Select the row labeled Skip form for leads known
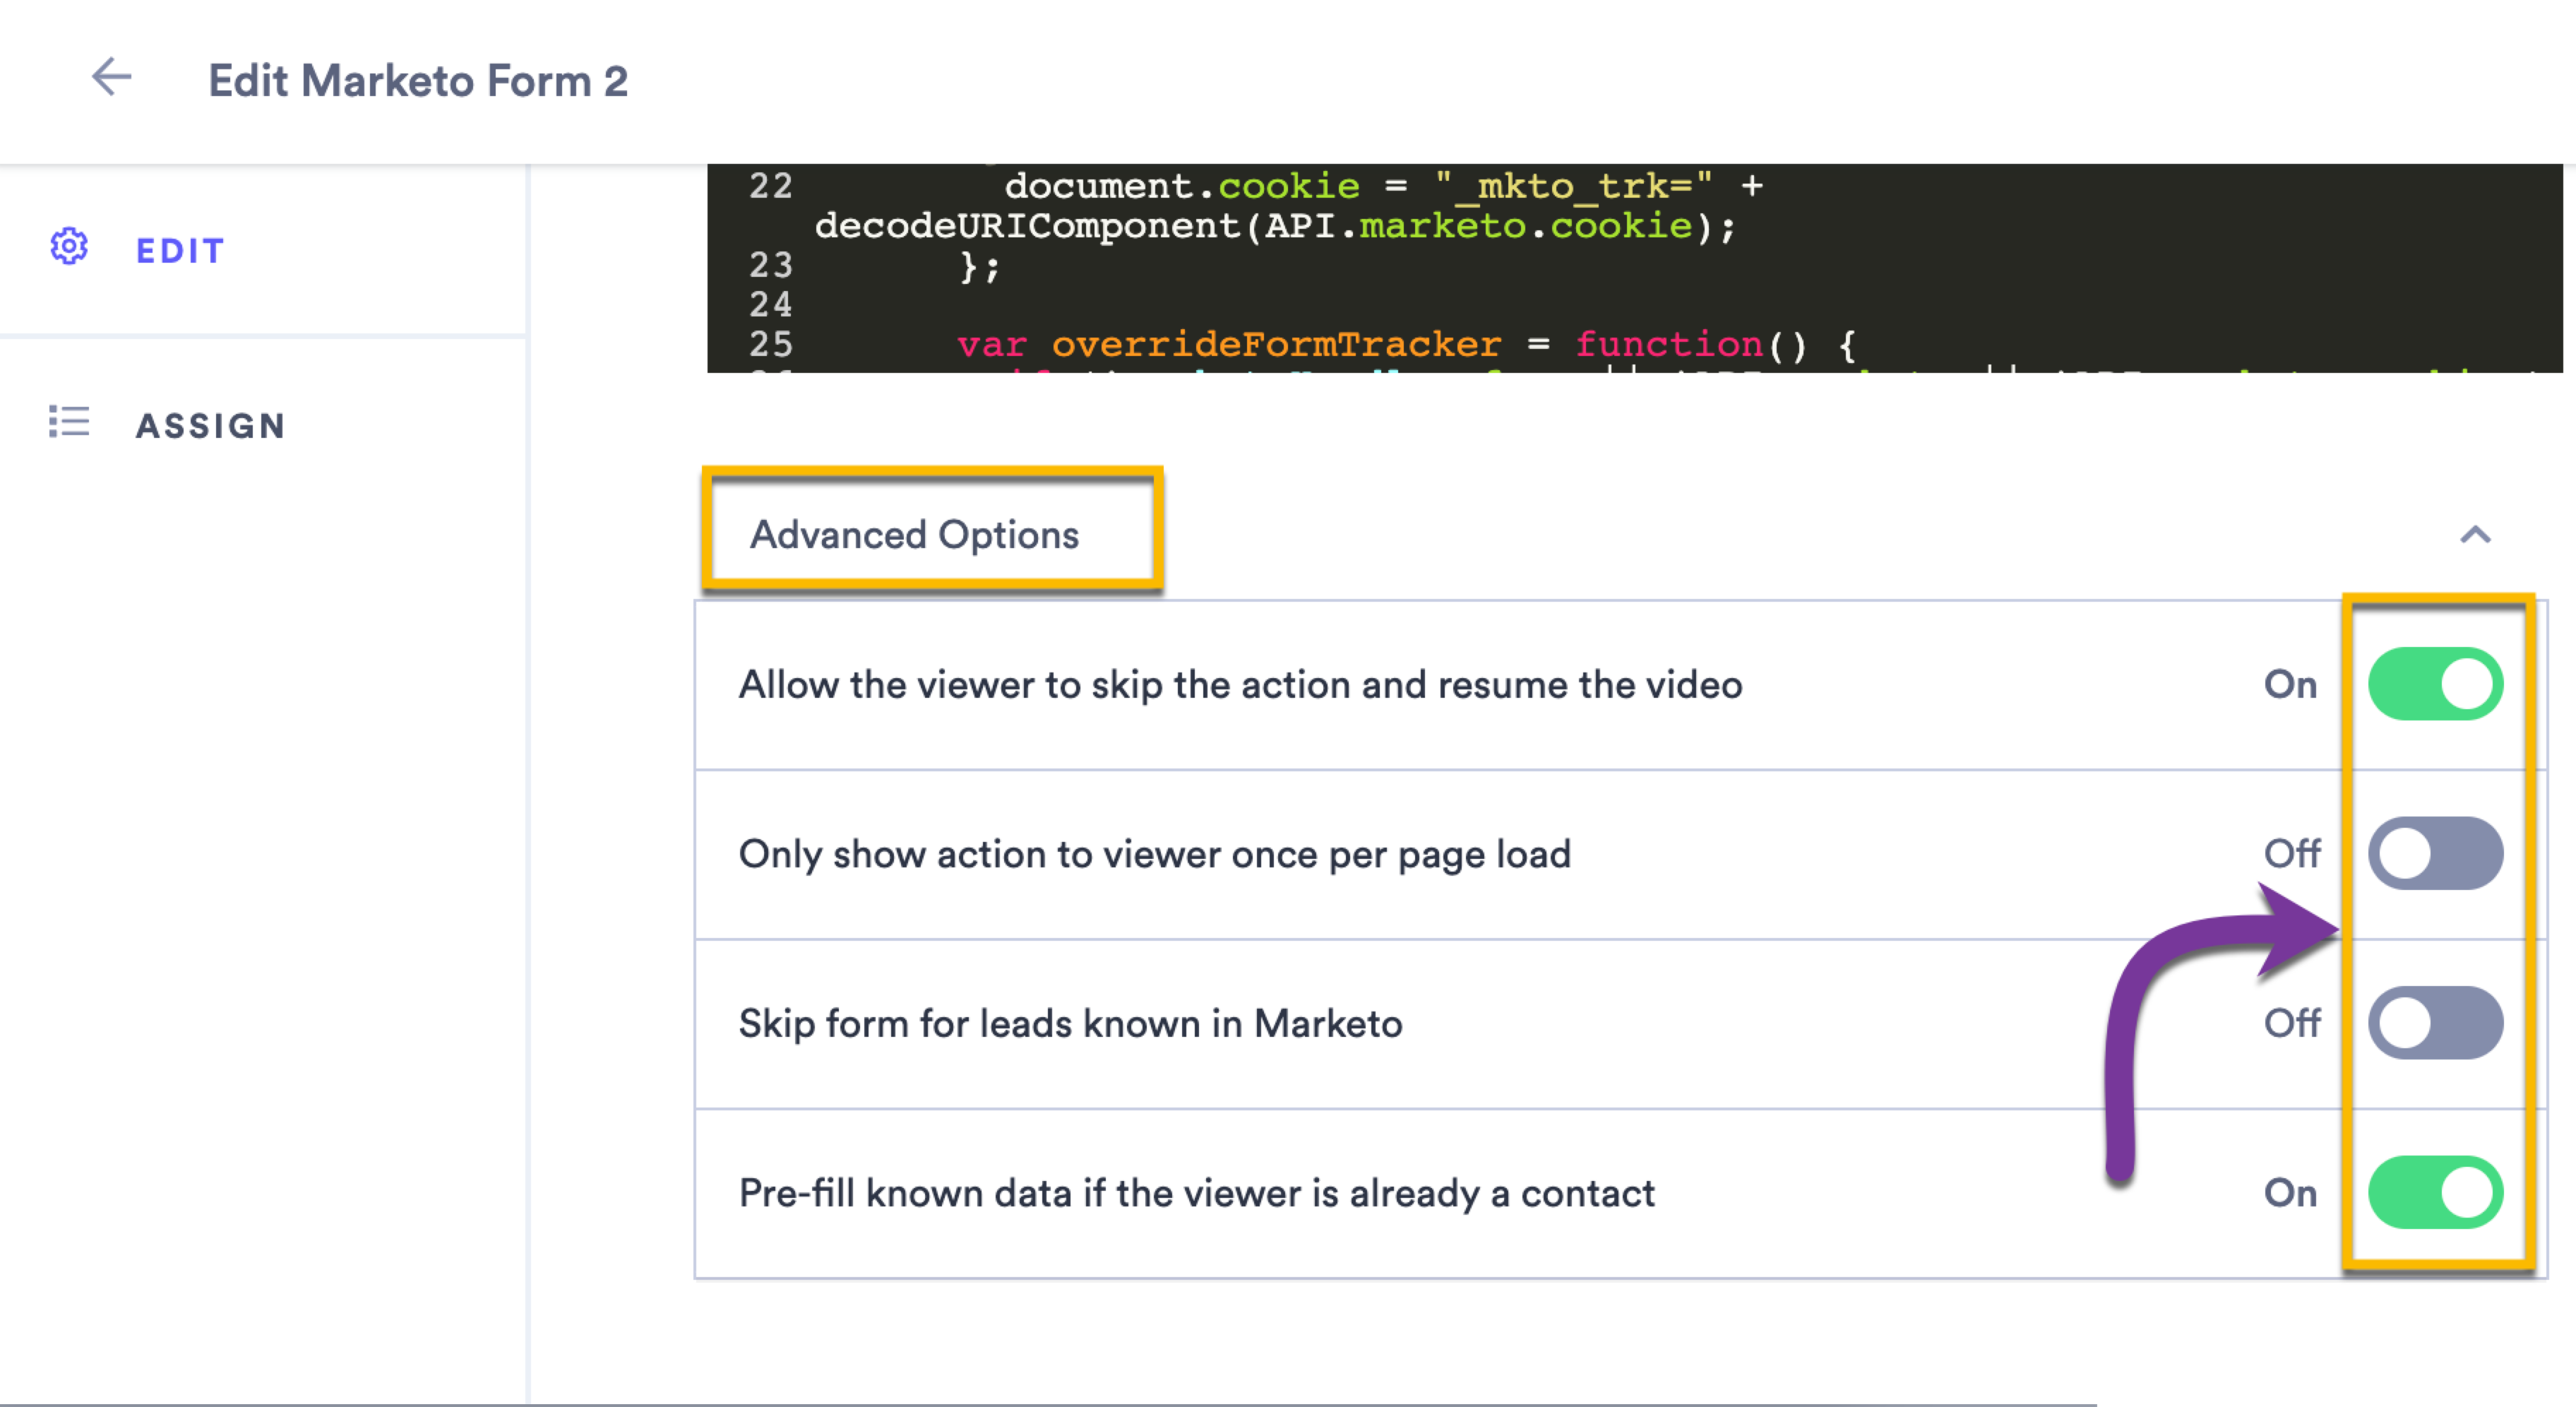The image size is (2576, 1407). (x=1070, y=1023)
